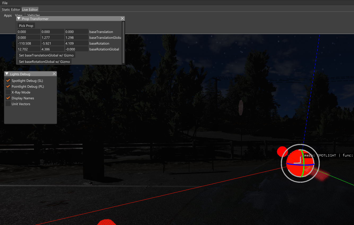
Task: Open the Apps menu
Action: [x=8, y=16]
